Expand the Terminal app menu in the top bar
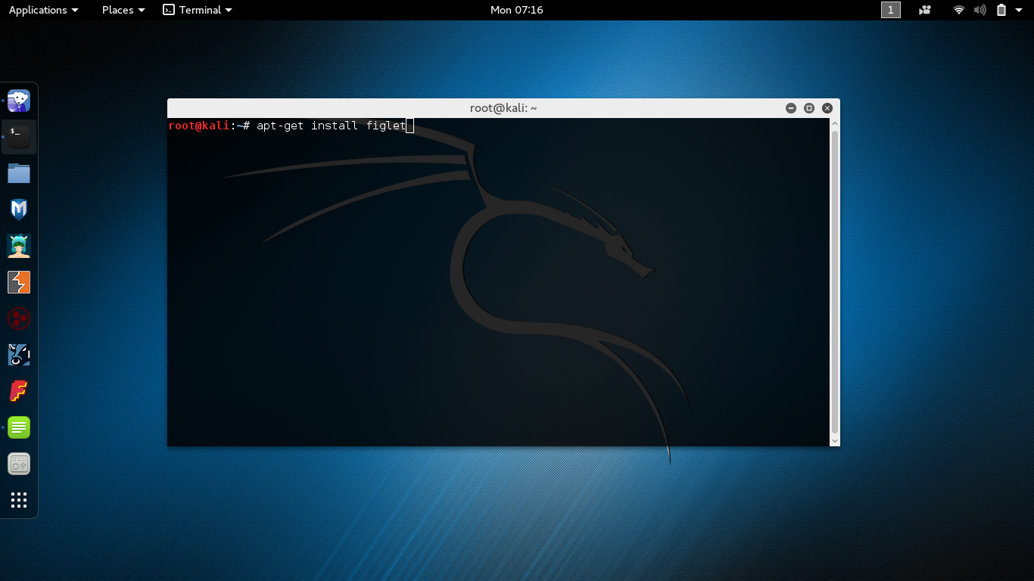 197,10
